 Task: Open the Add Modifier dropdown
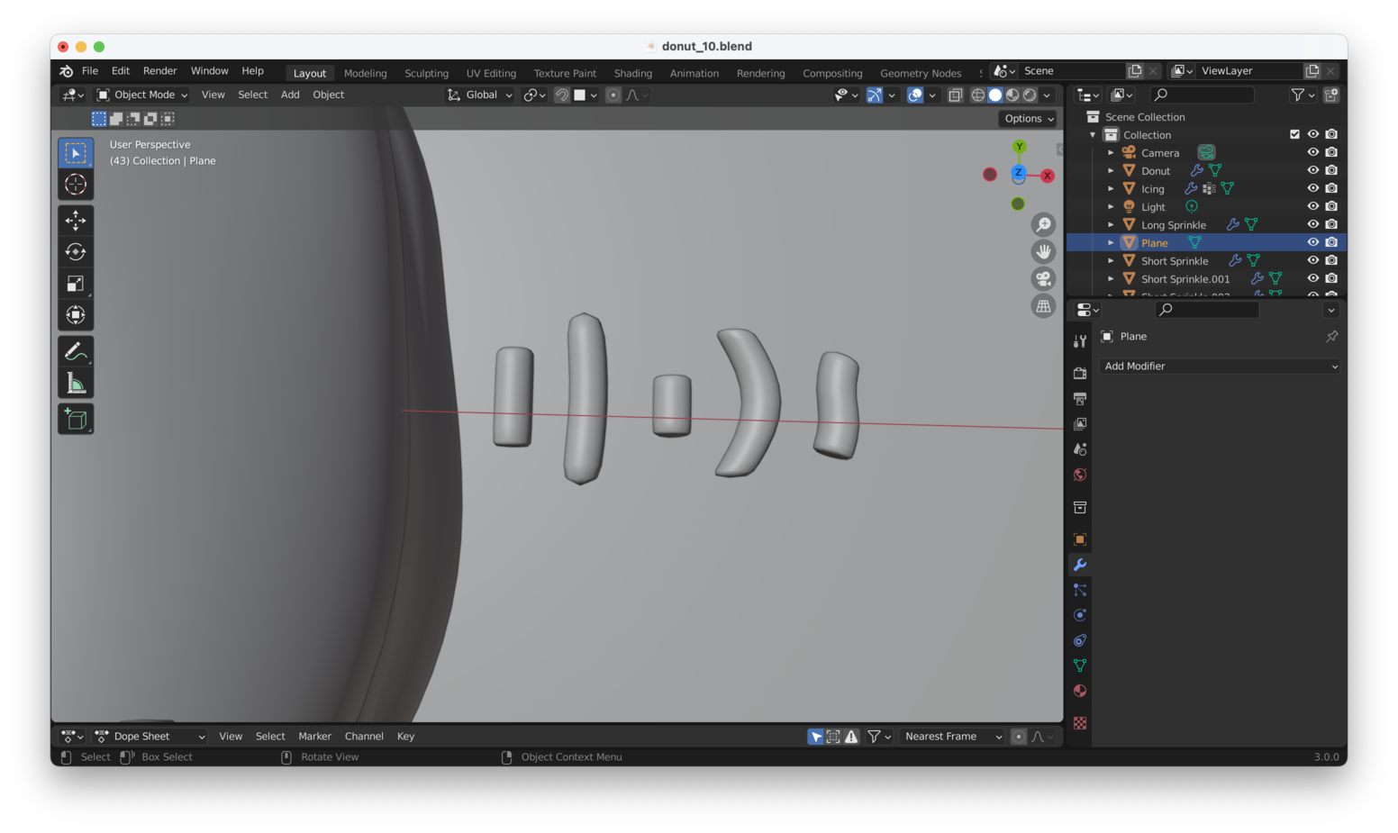pyautogui.click(x=1220, y=367)
